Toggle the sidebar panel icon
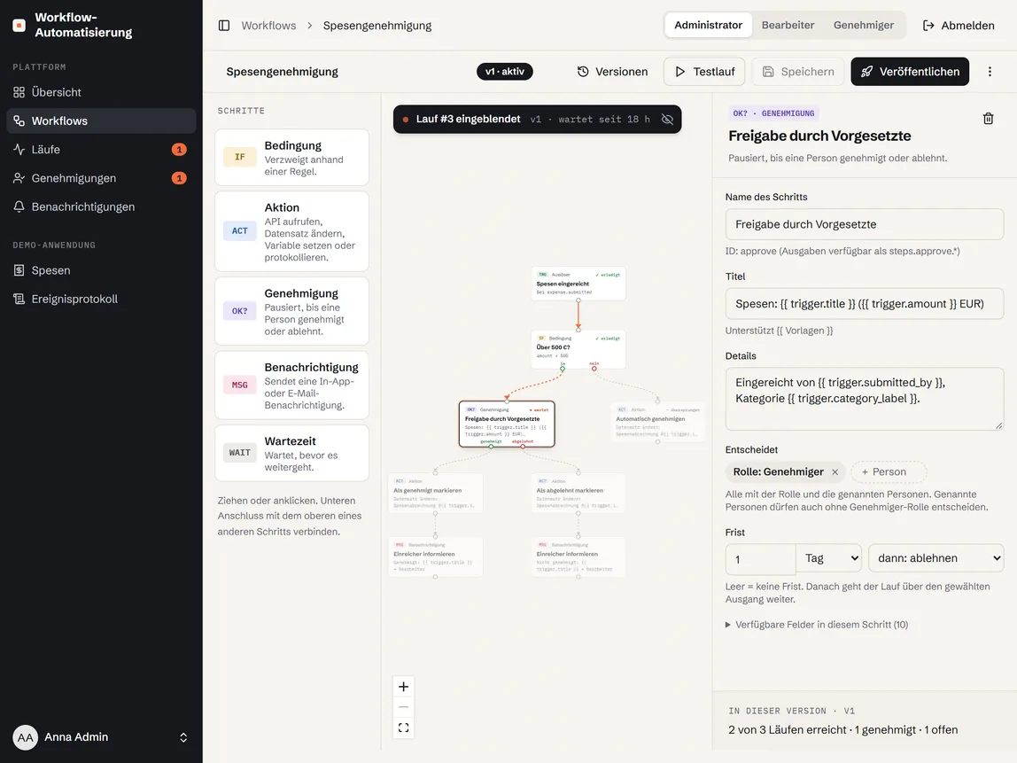The image size is (1017, 763). point(224,26)
